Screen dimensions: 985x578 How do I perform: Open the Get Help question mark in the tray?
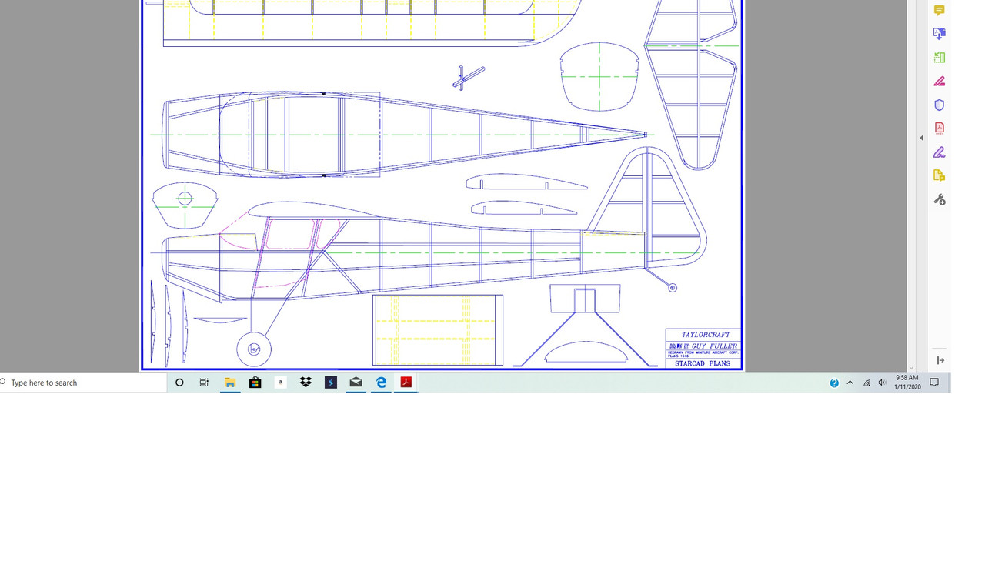coord(834,383)
